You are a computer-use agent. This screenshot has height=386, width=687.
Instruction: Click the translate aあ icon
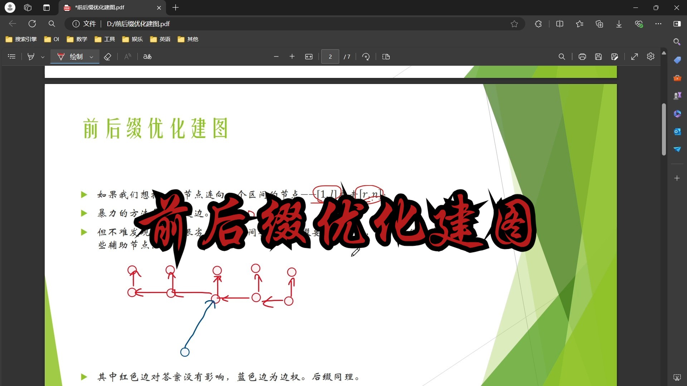[x=147, y=56]
